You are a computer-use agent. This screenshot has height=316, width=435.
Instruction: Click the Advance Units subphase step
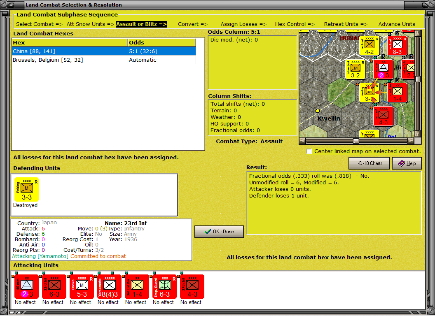pyautogui.click(x=397, y=24)
